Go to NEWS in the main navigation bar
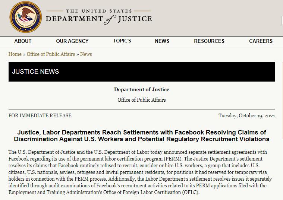 (x=162, y=41)
